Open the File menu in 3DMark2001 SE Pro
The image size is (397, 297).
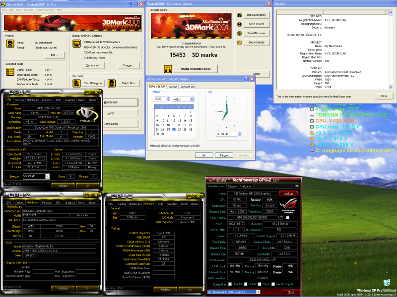coord(4,10)
